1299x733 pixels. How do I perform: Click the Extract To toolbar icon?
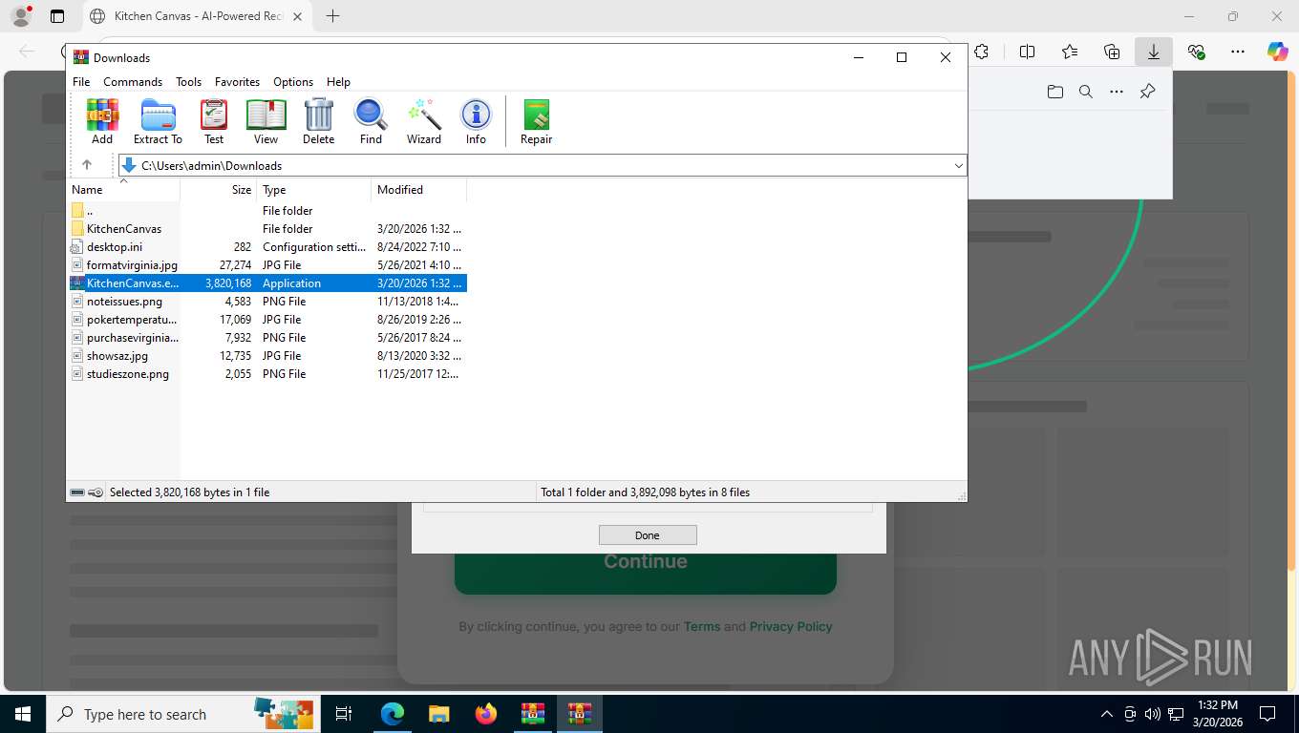(158, 121)
